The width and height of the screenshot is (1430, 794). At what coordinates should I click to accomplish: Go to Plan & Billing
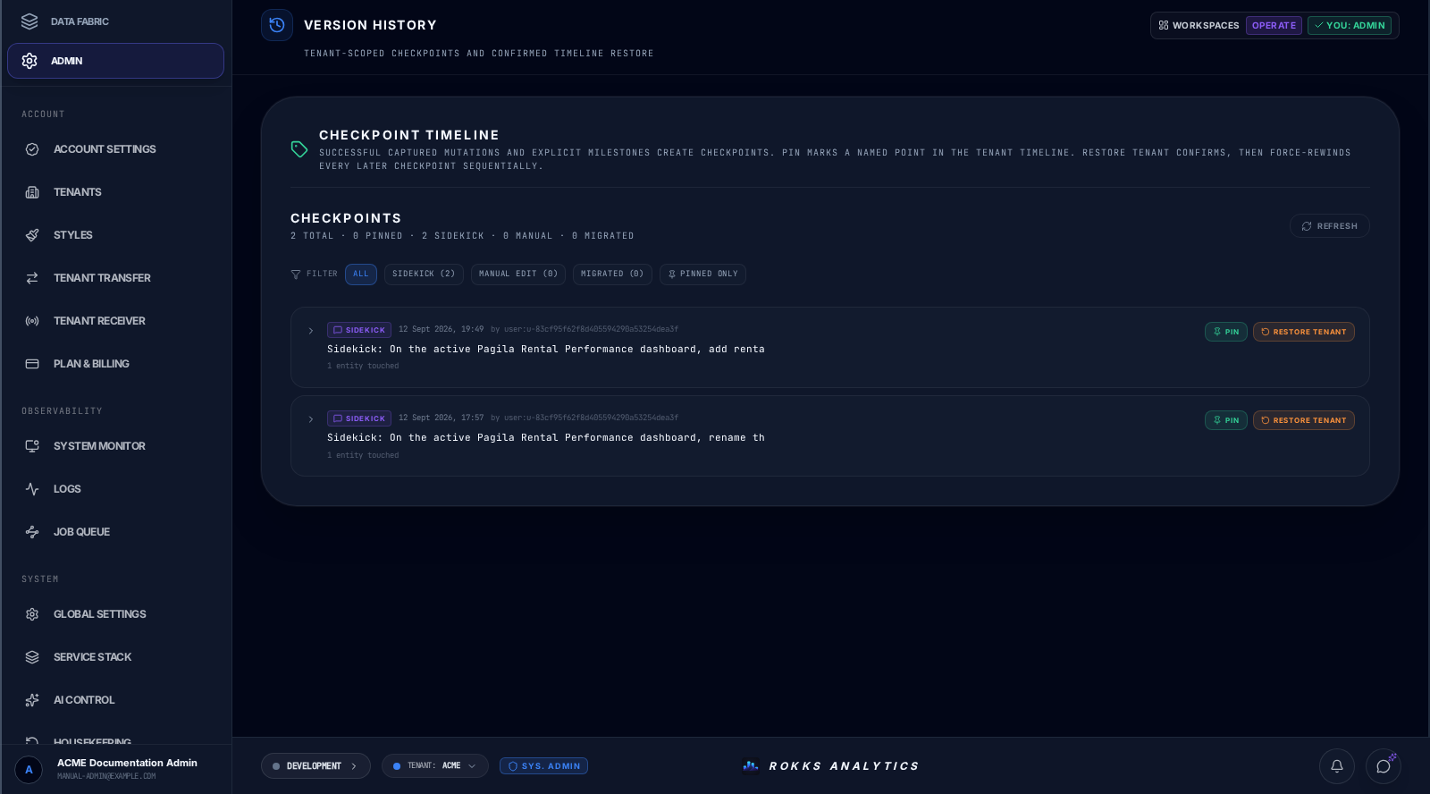coord(115,364)
